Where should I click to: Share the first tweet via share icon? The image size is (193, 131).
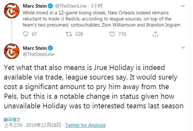pyautogui.click(x=155, y=34)
